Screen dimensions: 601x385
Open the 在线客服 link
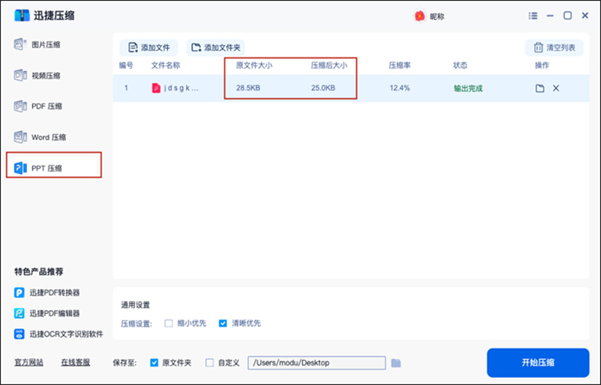76,362
